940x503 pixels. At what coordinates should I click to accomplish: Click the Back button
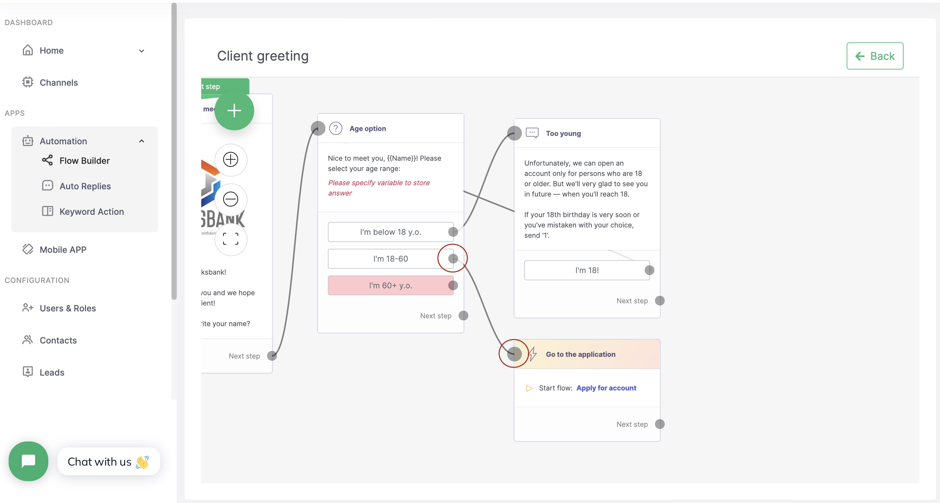(x=874, y=56)
